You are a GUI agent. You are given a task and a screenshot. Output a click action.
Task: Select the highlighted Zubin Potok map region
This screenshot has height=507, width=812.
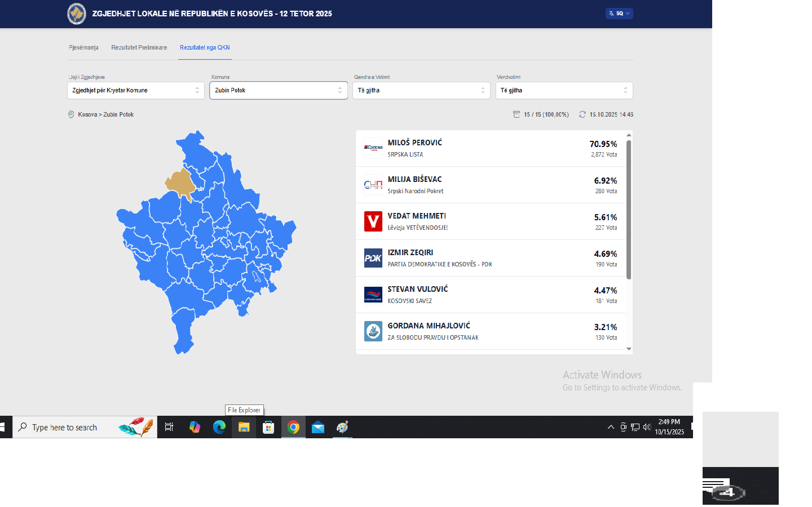(179, 182)
